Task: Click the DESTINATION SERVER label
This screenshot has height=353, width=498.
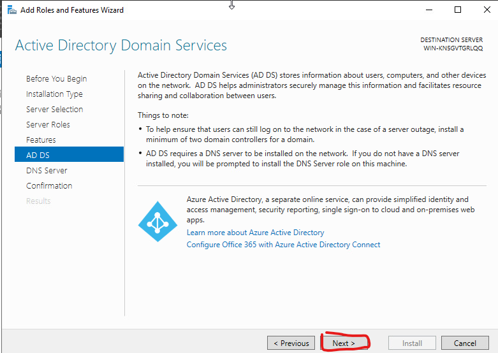Action: tap(451, 40)
